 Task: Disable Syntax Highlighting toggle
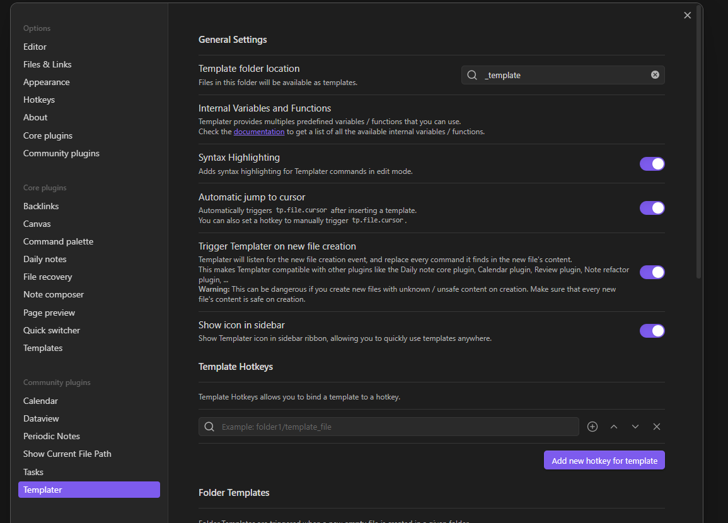click(x=652, y=164)
